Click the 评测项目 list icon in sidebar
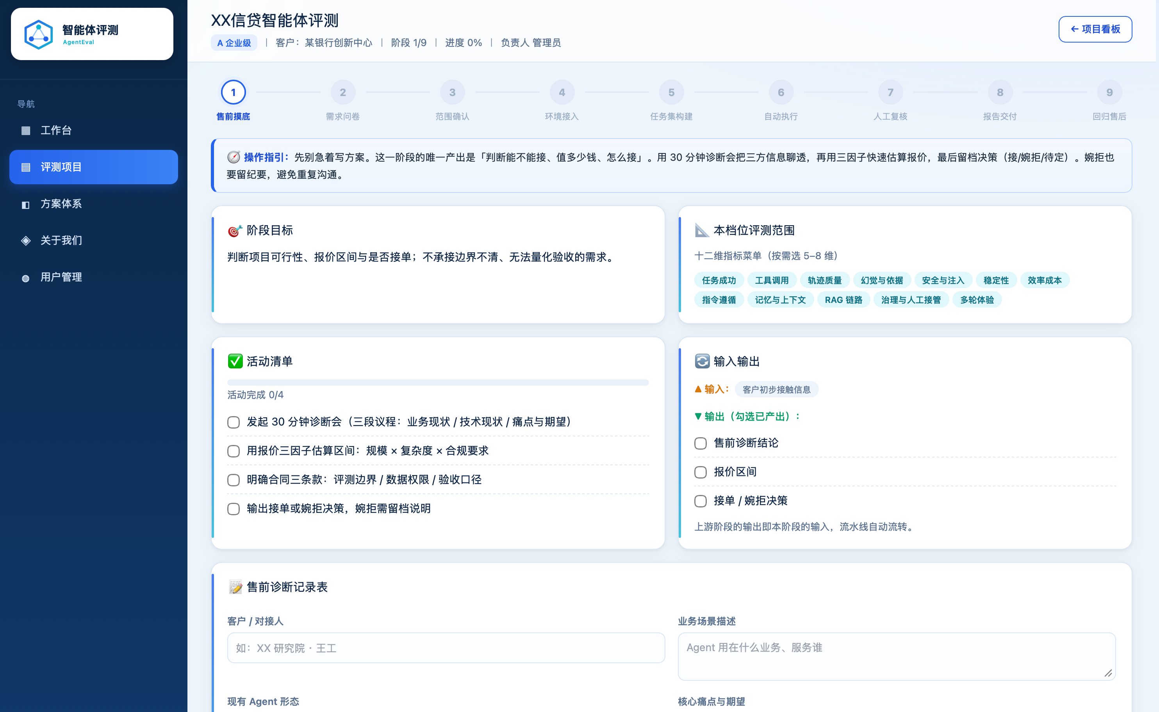The width and height of the screenshot is (1159, 712). click(26, 167)
